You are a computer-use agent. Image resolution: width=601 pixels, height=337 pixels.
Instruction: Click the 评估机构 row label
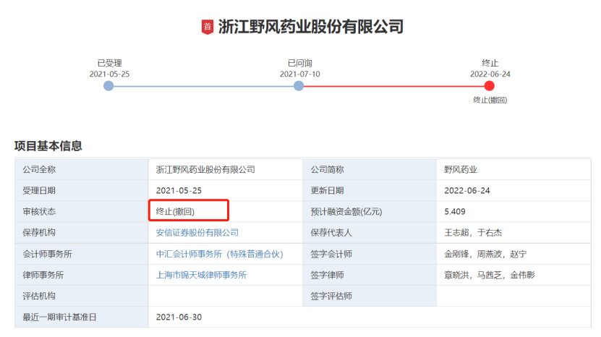pos(39,296)
